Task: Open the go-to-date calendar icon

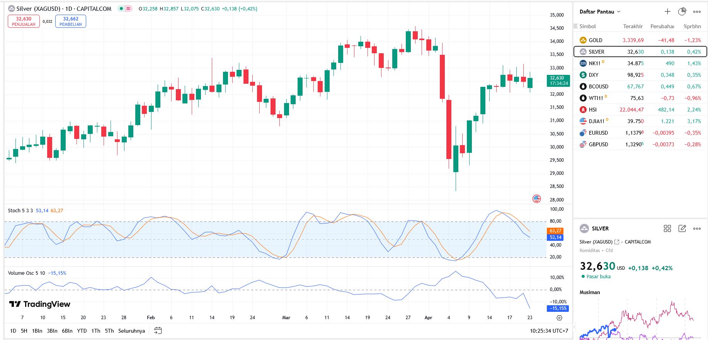Action: [158, 331]
